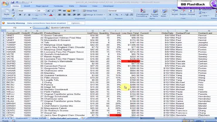
Task: Switch to the Page Layout ribbon tab
Action: (x=42, y=6)
